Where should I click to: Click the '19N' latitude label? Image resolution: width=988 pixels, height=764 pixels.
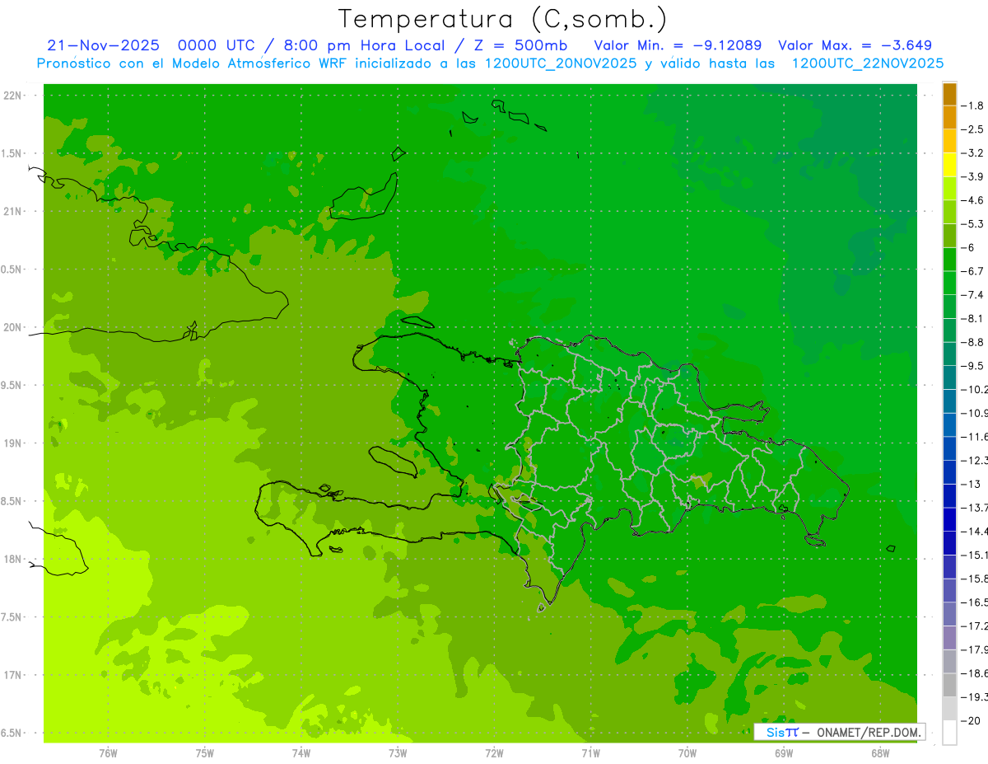[x=13, y=443]
